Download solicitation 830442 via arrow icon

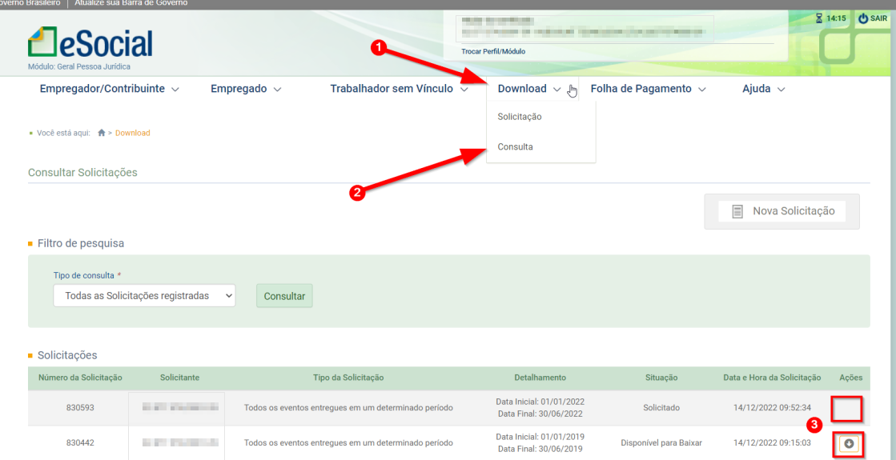coord(848,443)
